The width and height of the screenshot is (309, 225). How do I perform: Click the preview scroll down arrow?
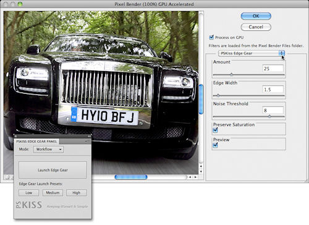(201, 171)
